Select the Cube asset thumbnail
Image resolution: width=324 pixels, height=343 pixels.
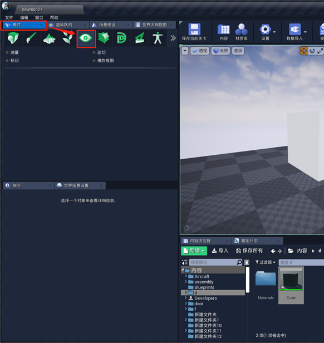pyautogui.click(x=291, y=285)
